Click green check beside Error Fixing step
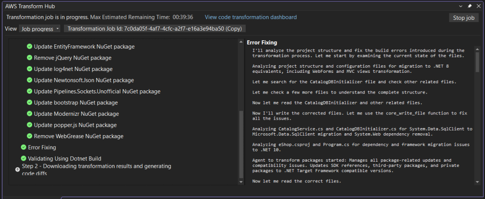 pyautogui.click(x=24, y=147)
